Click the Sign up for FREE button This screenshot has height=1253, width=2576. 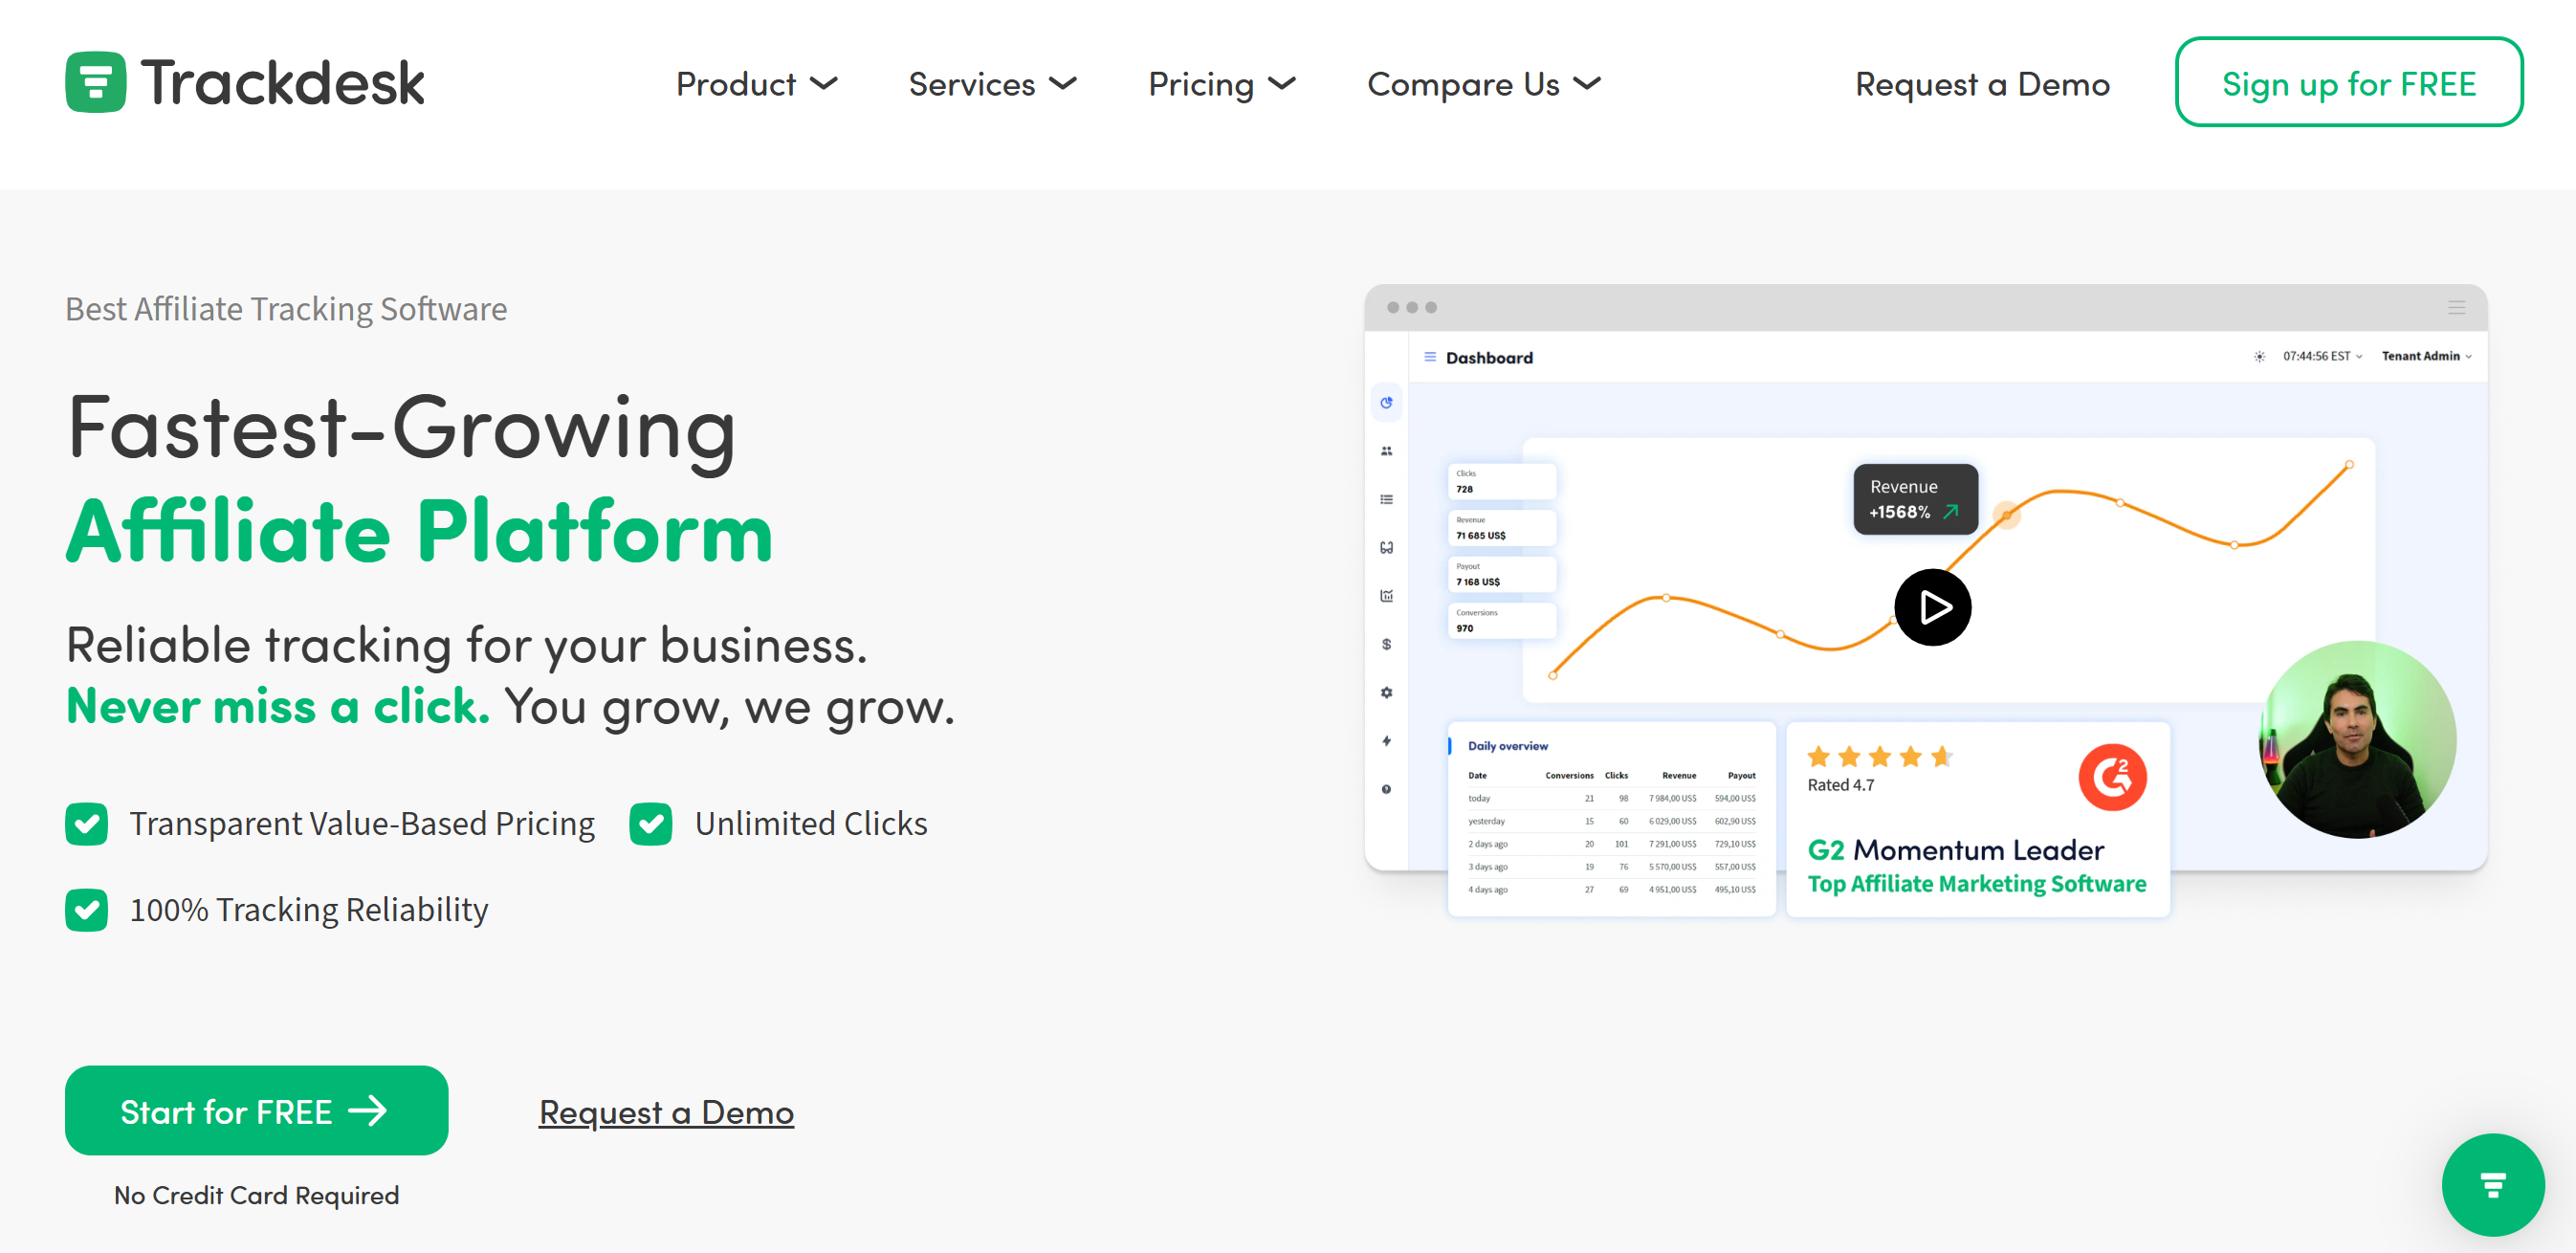click(2349, 83)
